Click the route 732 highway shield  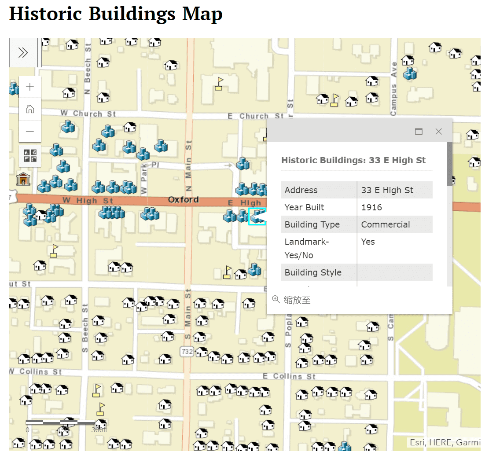(x=186, y=351)
